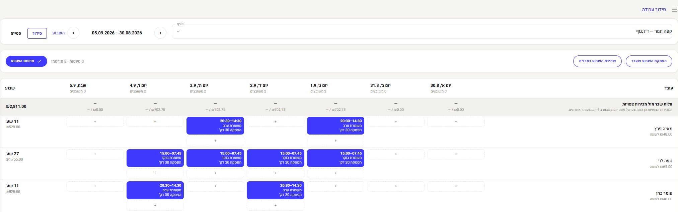
Task: Click the פרסום השבוע publish button
Action: click(26, 61)
